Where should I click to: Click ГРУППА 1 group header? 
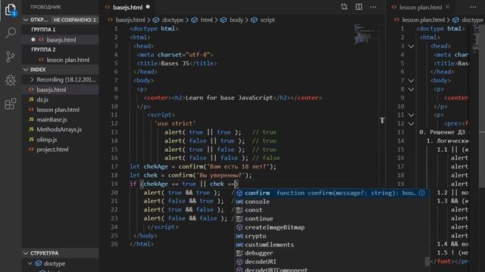click(43, 29)
